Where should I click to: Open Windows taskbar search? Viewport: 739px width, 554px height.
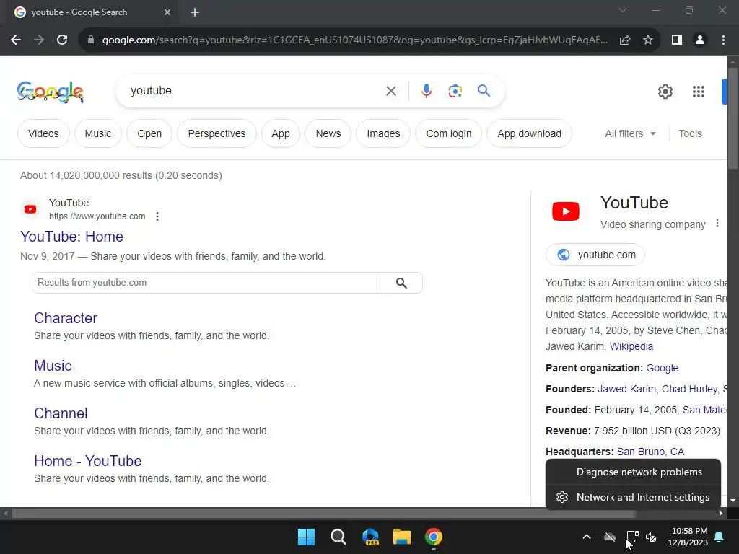click(x=338, y=537)
